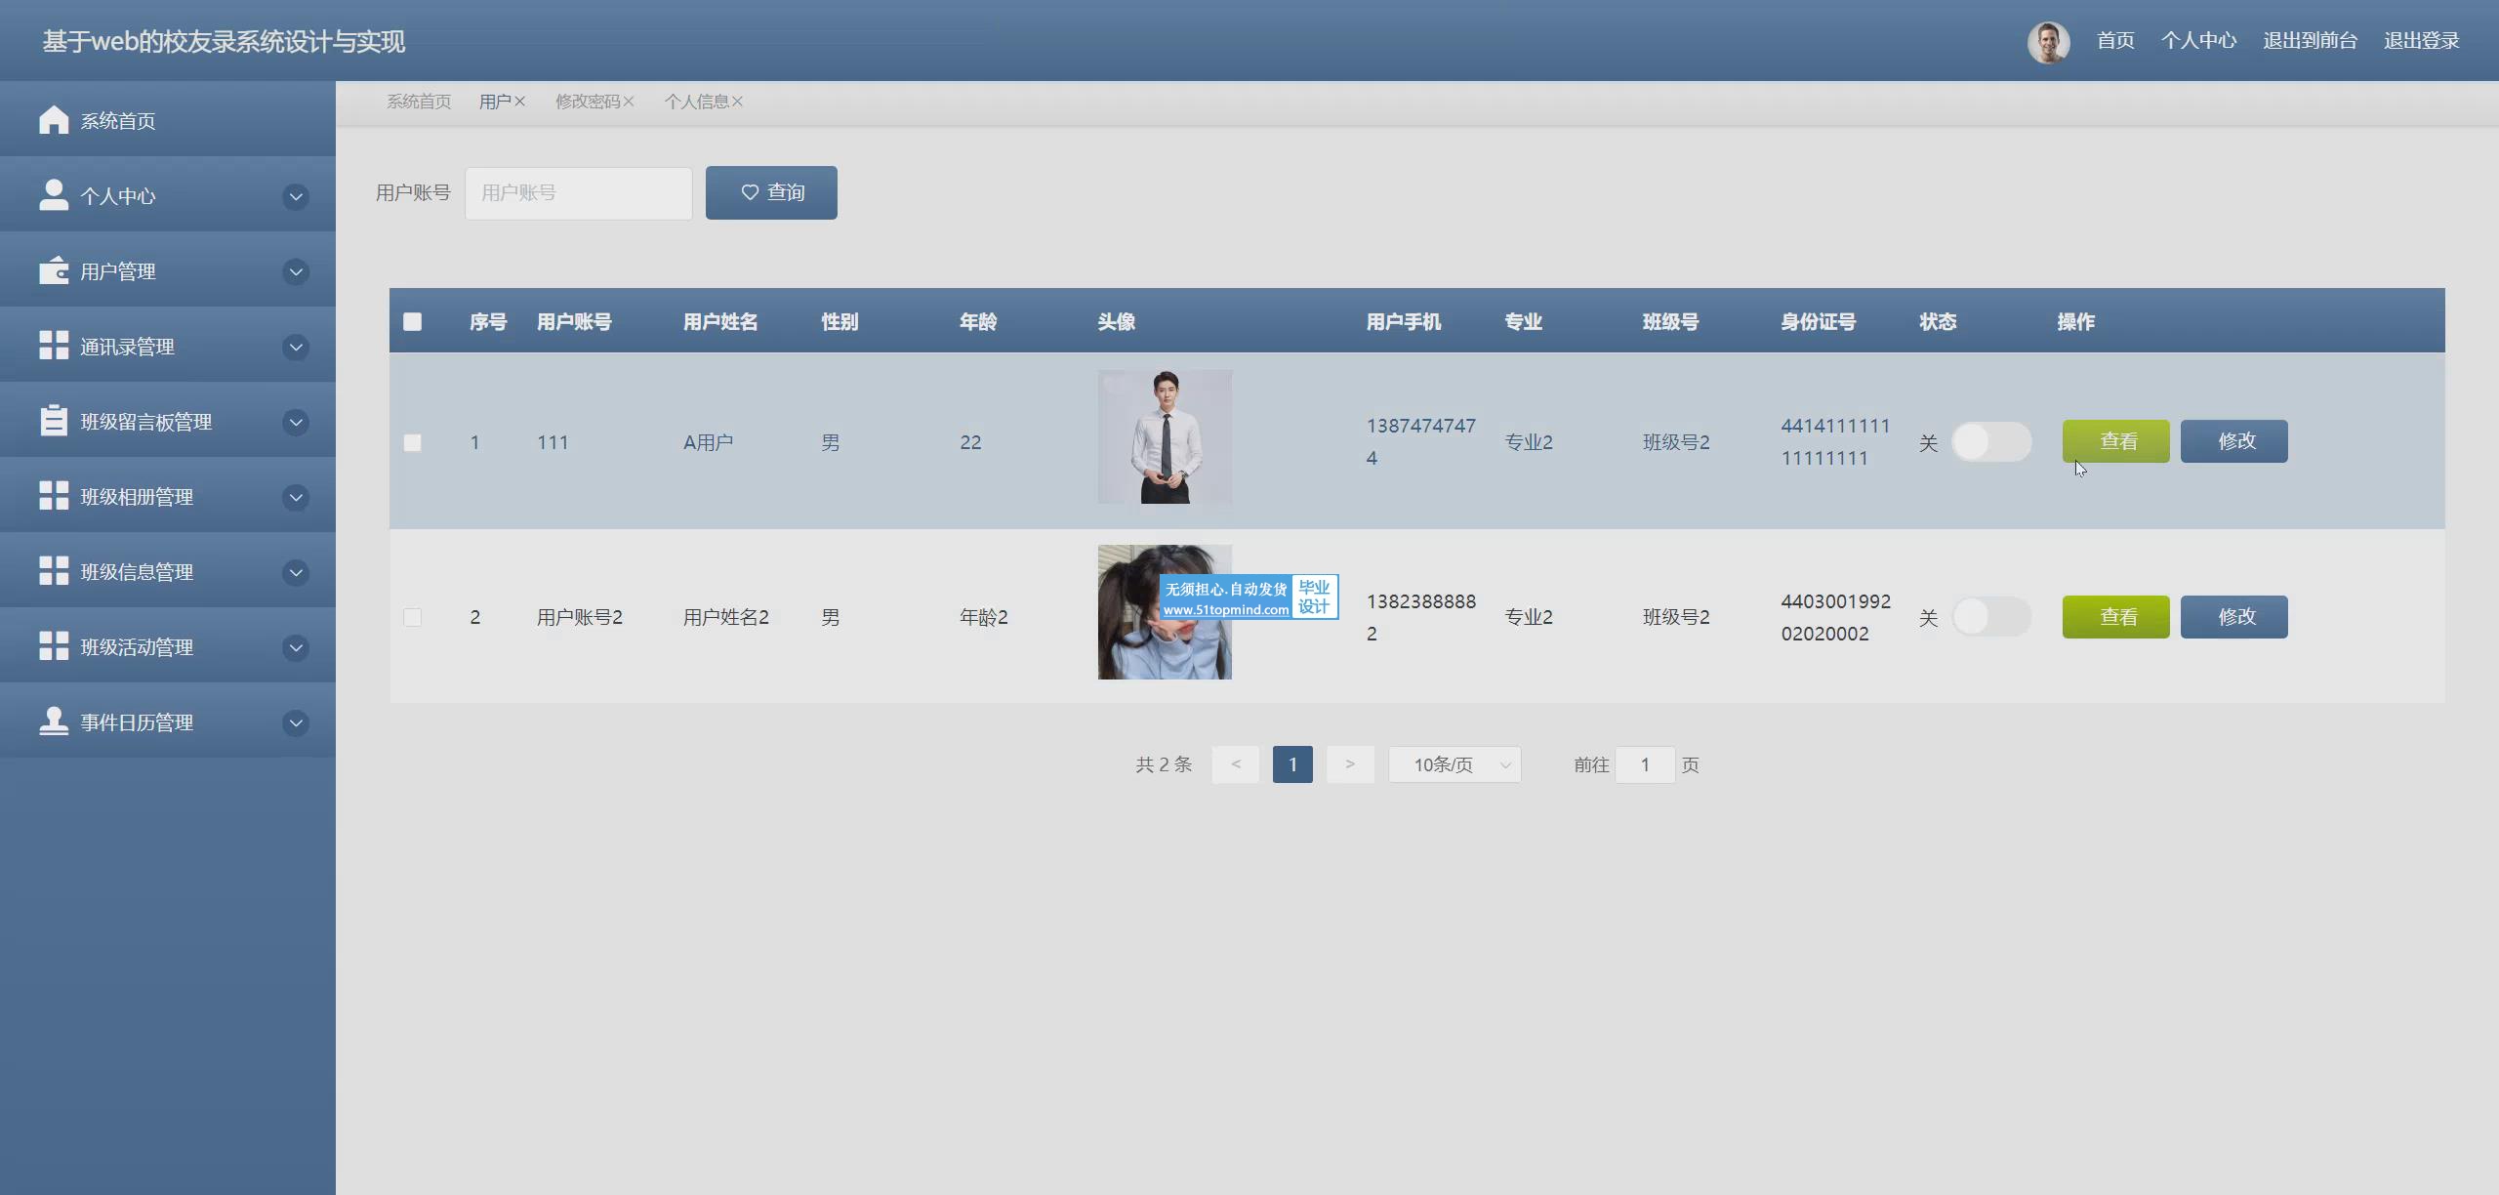Expand the 事件日历管理 menu chevron

(x=296, y=722)
